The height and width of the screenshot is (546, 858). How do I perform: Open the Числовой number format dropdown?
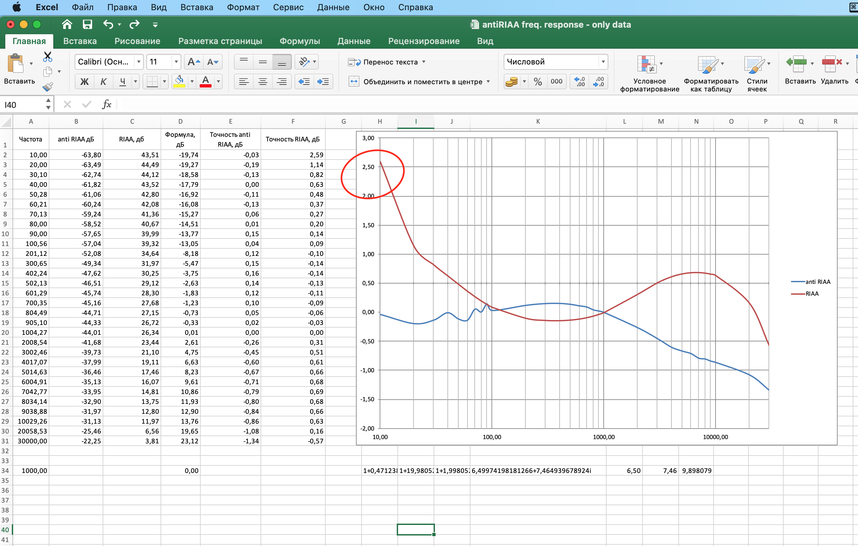[x=603, y=62]
